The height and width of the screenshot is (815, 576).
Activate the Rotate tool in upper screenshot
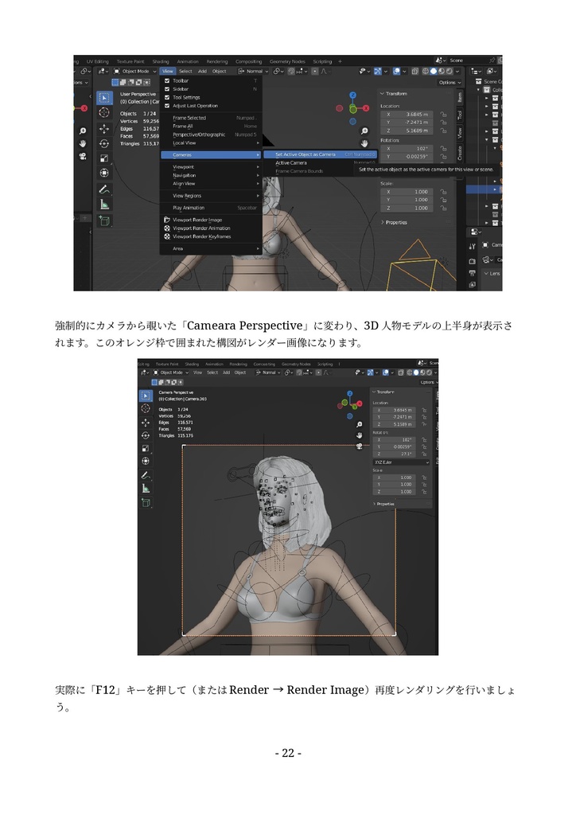(104, 143)
